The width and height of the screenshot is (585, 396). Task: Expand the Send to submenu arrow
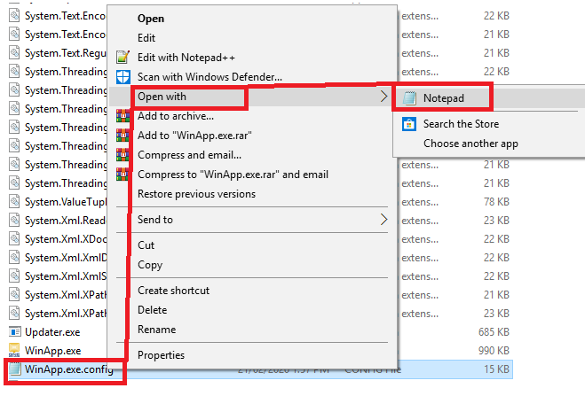(x=383, y=219)
